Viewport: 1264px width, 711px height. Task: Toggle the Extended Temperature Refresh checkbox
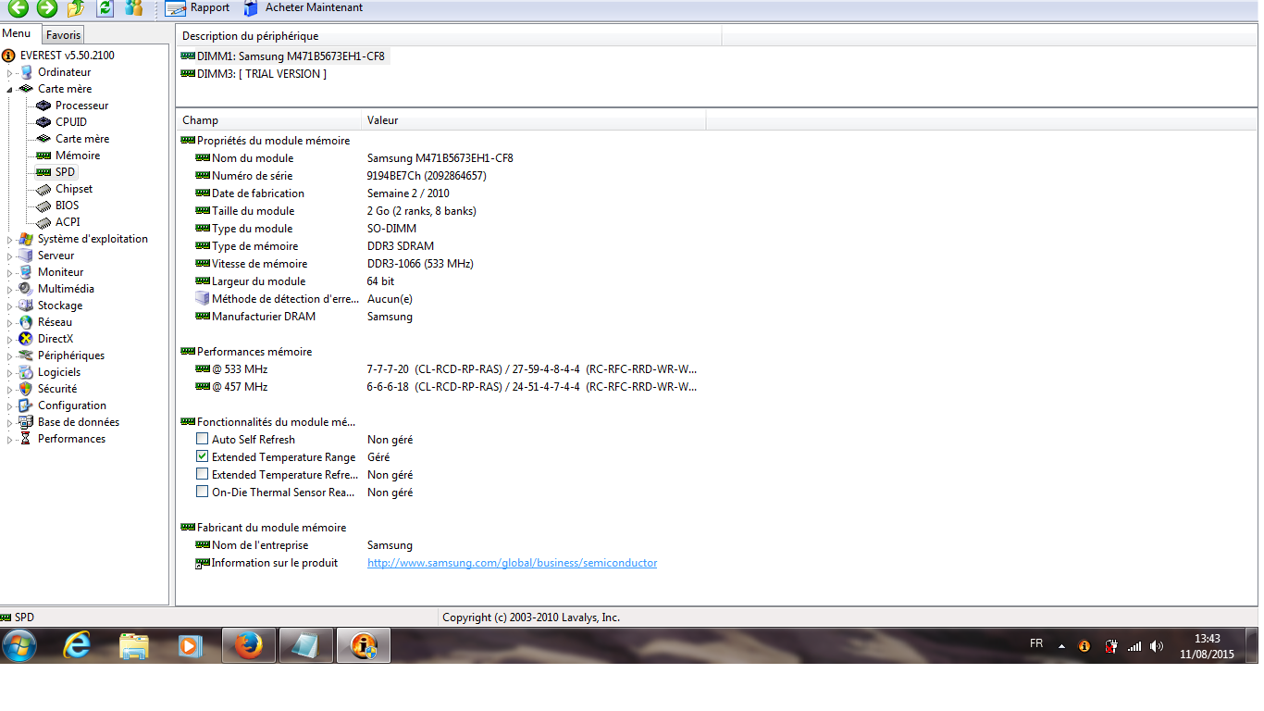(202, 475)
